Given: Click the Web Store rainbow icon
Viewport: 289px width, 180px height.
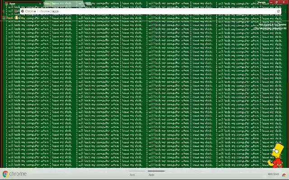Looking at the screenshot, I should (284, 175).
